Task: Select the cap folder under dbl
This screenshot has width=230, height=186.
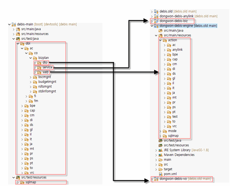Action: click(x=32, y=110)
